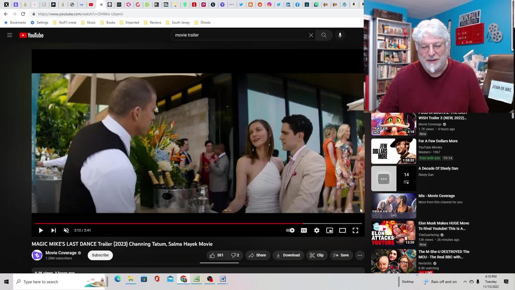Image resolution: width=515 pixels, height=290 pixels.
Task: Open the Windows Start menu
Action: coord(6,282)
